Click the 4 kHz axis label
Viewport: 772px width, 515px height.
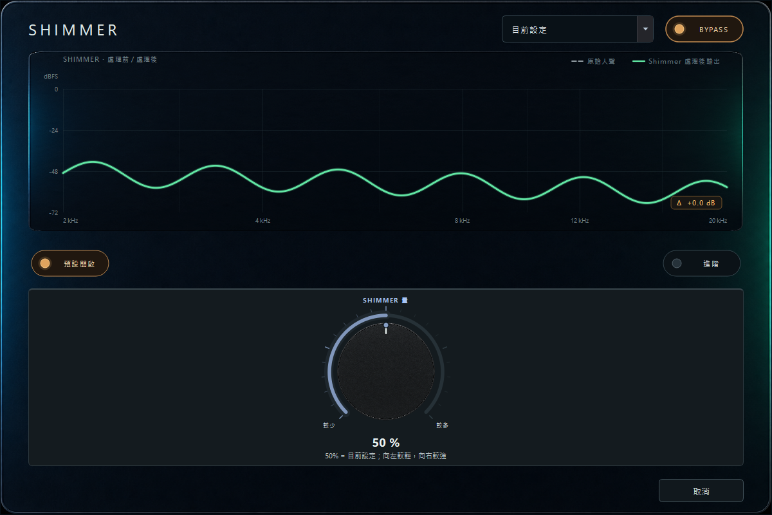click(262, 221)
